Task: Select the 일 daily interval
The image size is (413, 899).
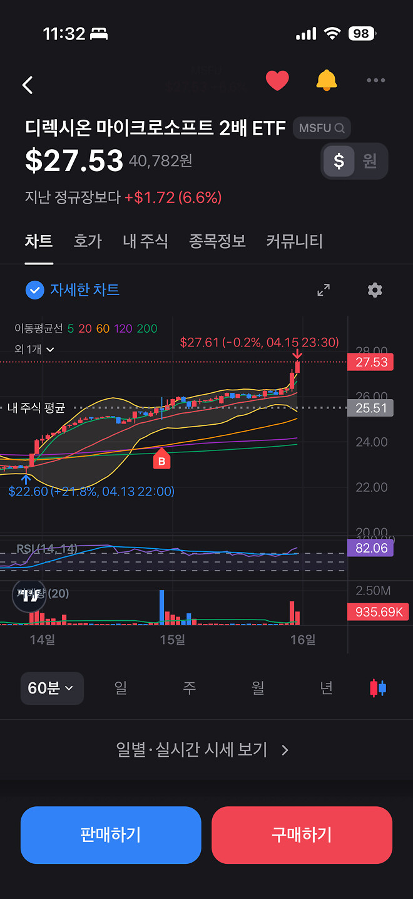Action: [x=121, y=688]
